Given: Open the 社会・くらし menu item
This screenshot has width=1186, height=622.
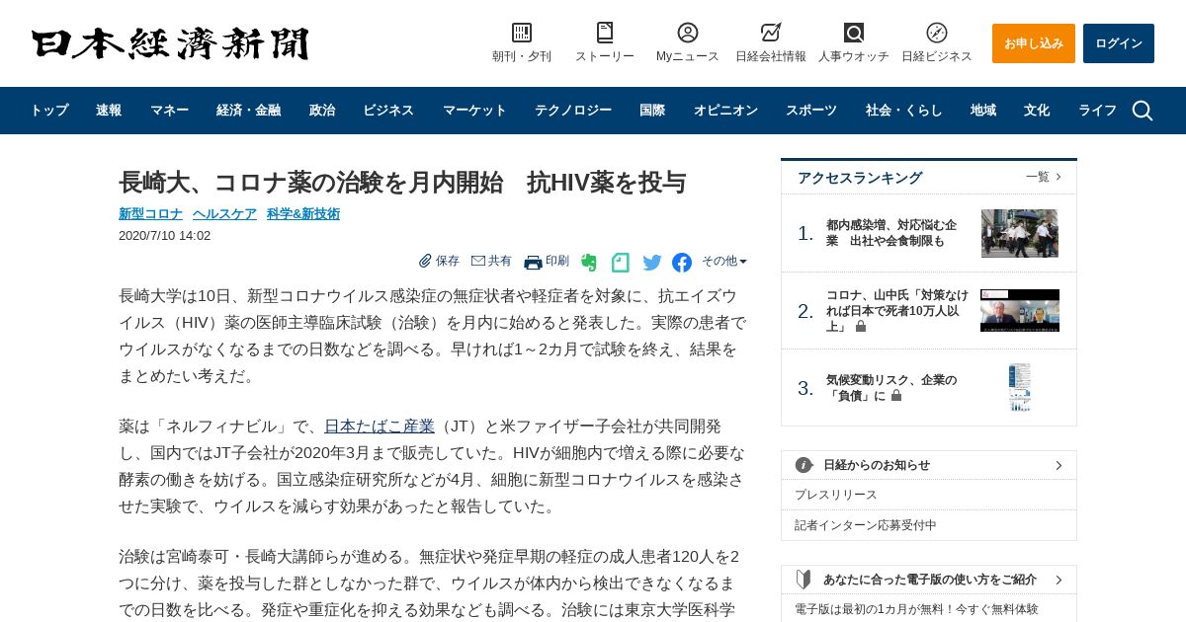Looking at the screenshot, I should click(x=904, y=111).
